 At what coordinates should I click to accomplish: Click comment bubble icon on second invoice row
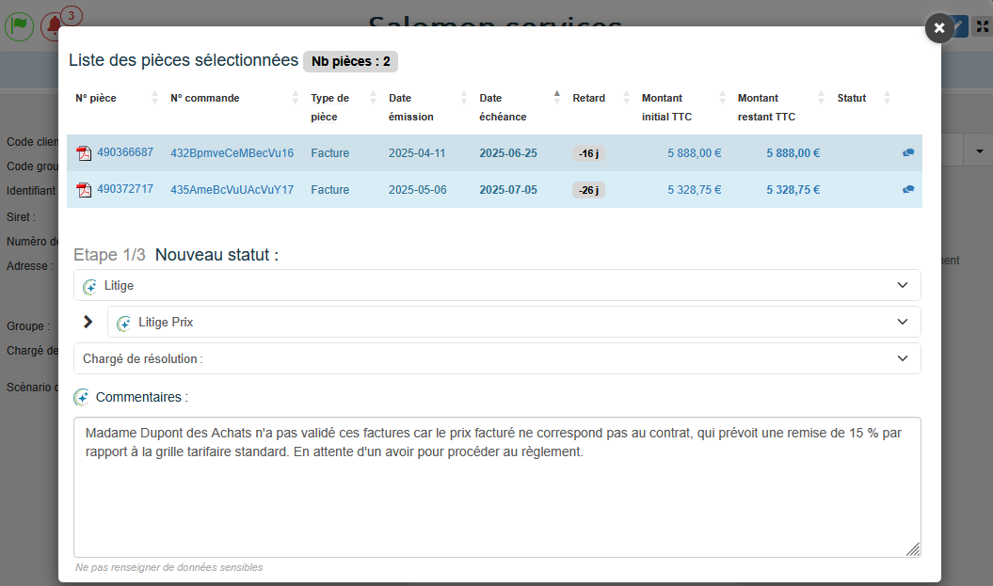908,190
